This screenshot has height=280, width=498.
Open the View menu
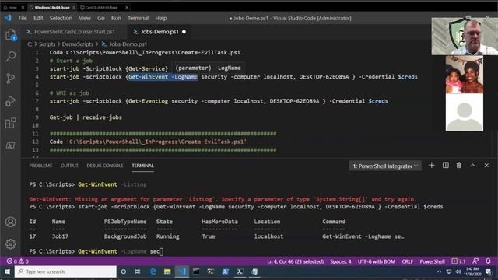85,18
